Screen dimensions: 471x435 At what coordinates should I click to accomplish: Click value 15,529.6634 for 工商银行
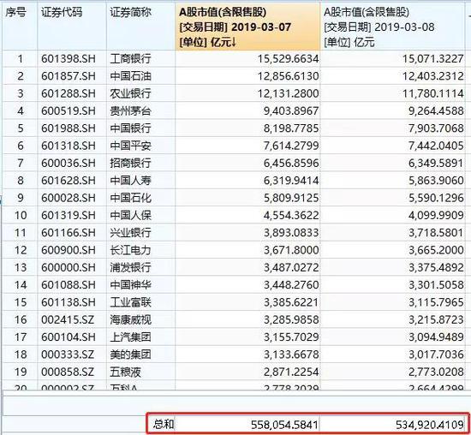[x=288, y=59]
